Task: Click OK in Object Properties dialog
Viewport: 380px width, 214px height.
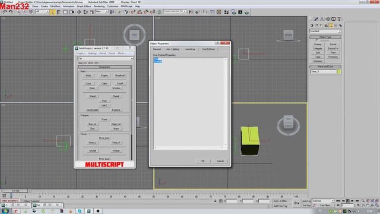Action: click(x=203, y=161)
